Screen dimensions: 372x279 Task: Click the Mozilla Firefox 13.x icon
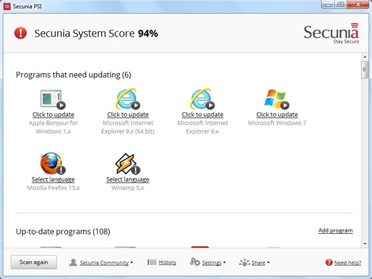tap(52, 163)
